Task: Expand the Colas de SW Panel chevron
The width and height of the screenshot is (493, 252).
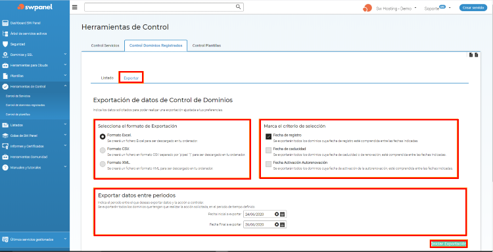Action: [x=65, y=135]
